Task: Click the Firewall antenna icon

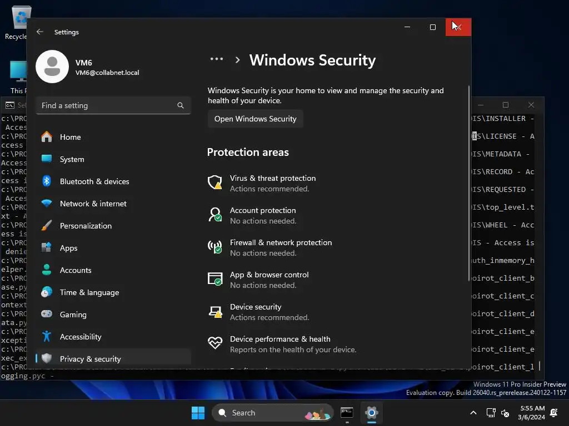Action: [215, 247]
